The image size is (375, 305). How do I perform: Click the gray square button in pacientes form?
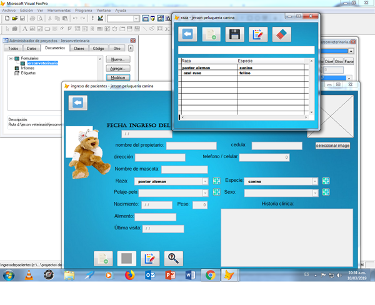click(126, 258)
